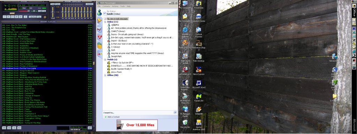
Task: Open the Ad-aware 6.0 desktop icon
Action: pos(185,71)
